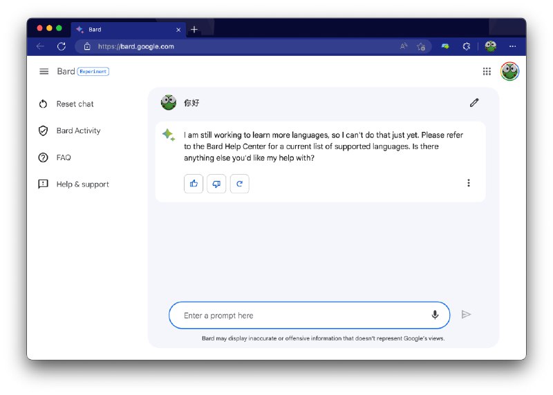Click the thumbs down button on response

pyautogui.click(x=216, y=184)
